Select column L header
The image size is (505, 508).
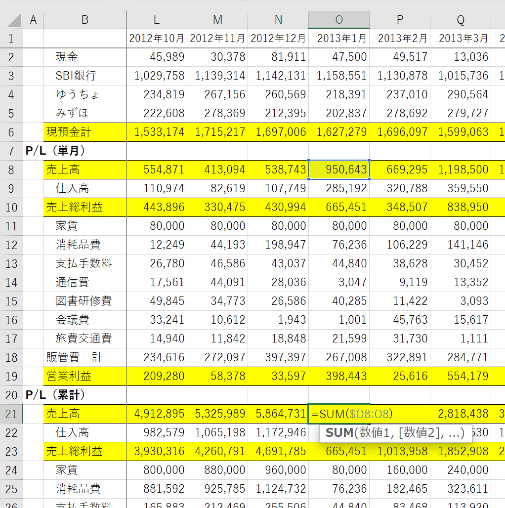click(157, 19)
